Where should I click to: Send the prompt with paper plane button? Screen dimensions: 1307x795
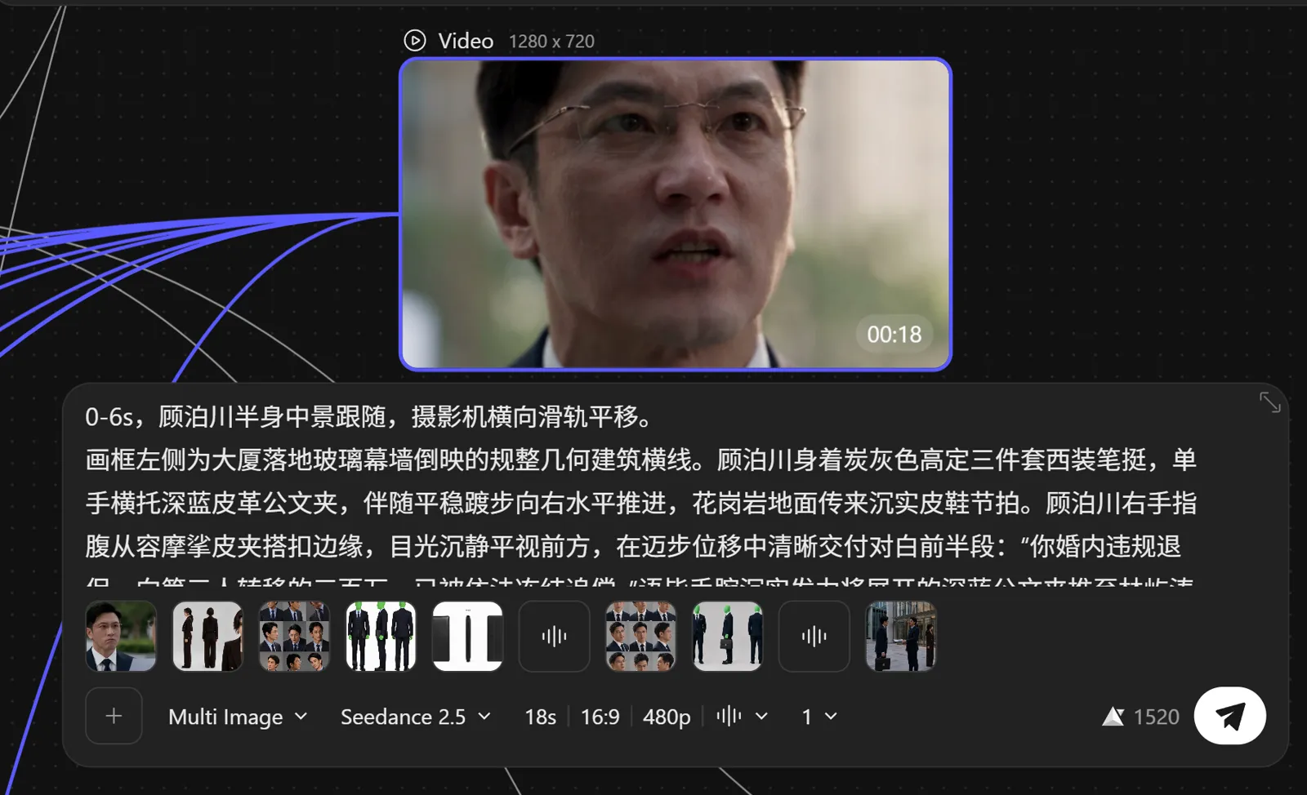tap(1229, 716)
